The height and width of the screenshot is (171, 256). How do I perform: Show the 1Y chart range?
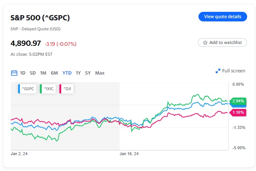(x=78, y=73)
